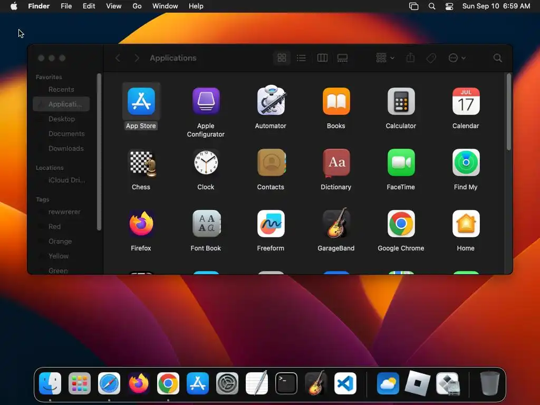Open the More actions ellipsis dropdown
Image resolution: width=540 pixels, height=405 pixels.
(x=457, y=58)
